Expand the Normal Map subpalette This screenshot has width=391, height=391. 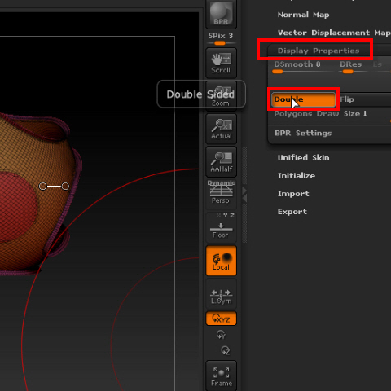coord(303,15)
